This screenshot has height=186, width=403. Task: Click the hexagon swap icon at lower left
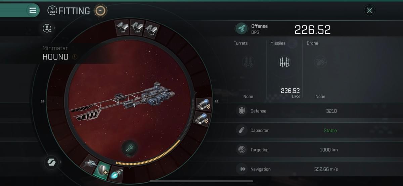click(x=51, y=162)
